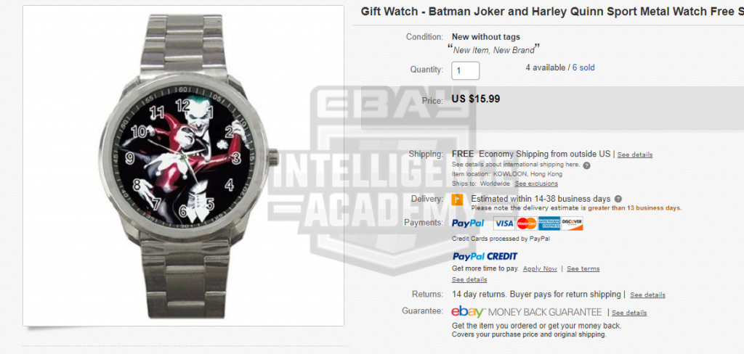Click the Joker watch product image

[x=183, y=166]
